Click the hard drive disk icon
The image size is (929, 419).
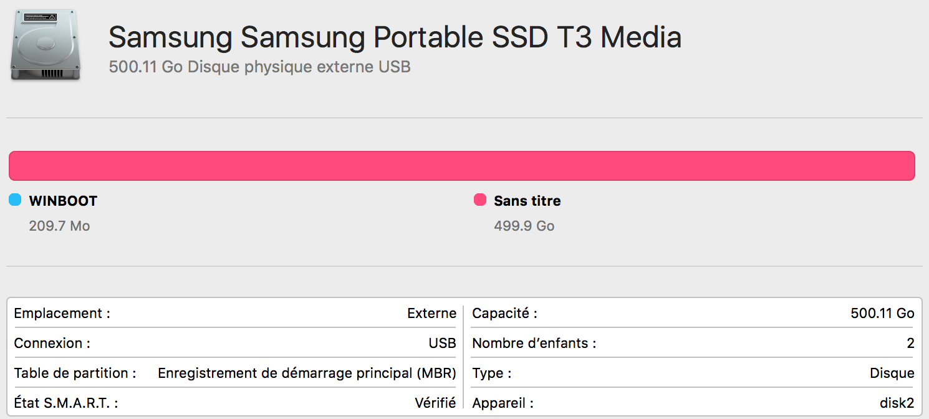[45, 45]
